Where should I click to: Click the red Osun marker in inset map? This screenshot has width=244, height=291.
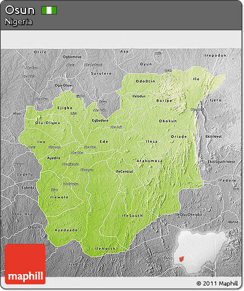click(182, 259)
